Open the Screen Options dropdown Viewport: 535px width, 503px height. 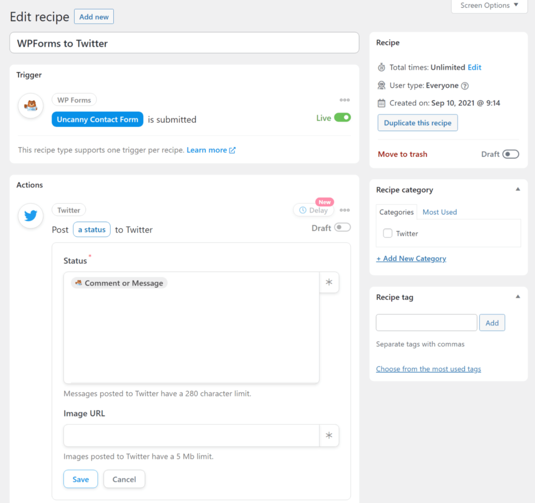489,6
